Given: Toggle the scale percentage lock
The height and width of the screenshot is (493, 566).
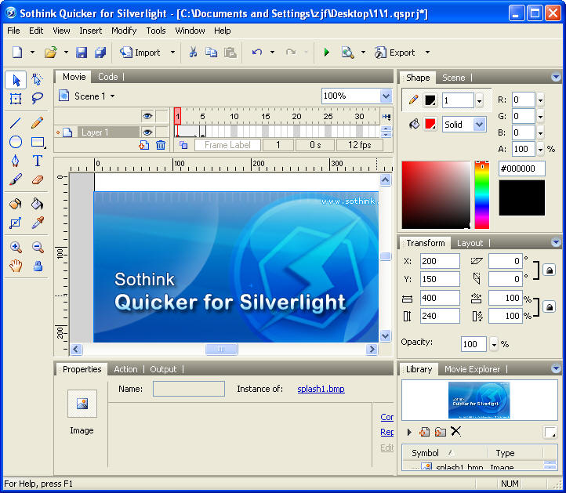Looking at the screenshot, I should click(x=549, y=306).
